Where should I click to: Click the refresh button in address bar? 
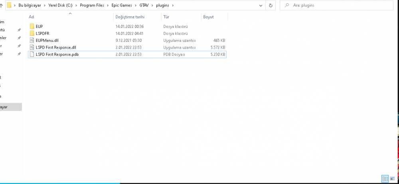point(271,5)
